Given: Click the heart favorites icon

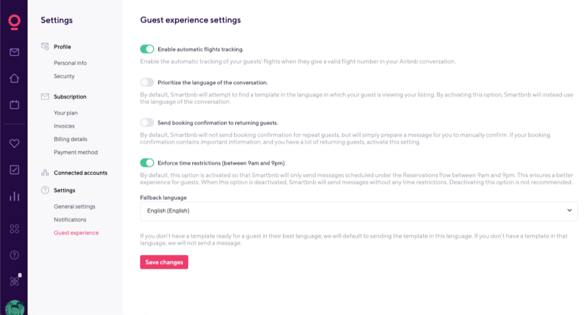Looking at the screenshot, I should pos(14,143).
